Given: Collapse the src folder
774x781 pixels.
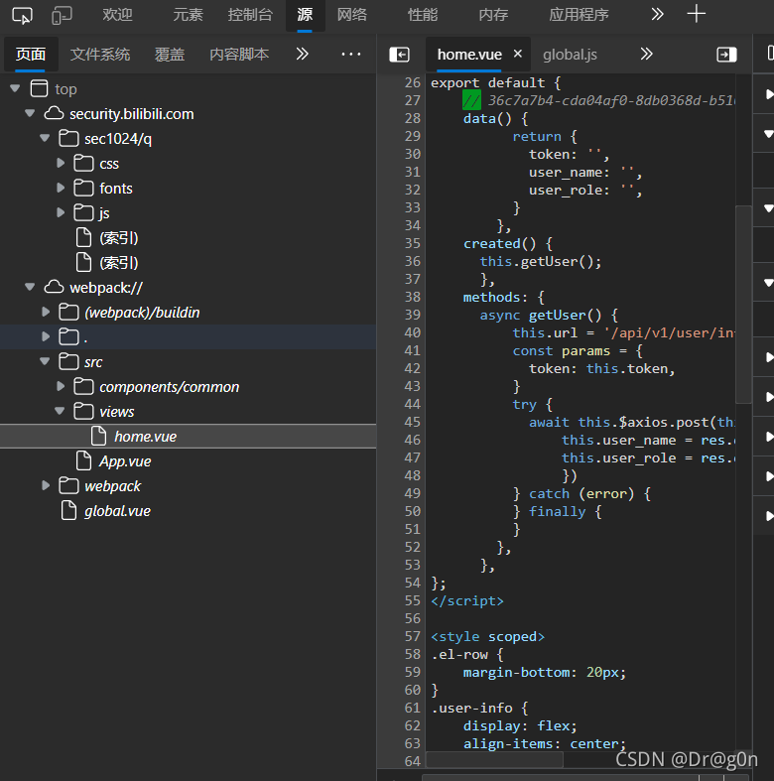Looking at the screenshot, I should pos(45,361).
